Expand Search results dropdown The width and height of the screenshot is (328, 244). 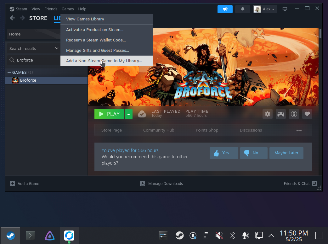coord(57,48)
